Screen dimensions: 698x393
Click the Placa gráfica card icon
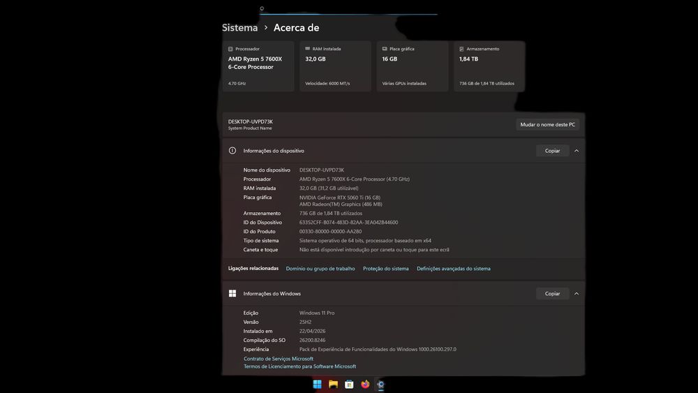click(385, 48)
